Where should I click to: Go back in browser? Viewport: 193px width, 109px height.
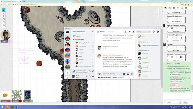(2, 5)
